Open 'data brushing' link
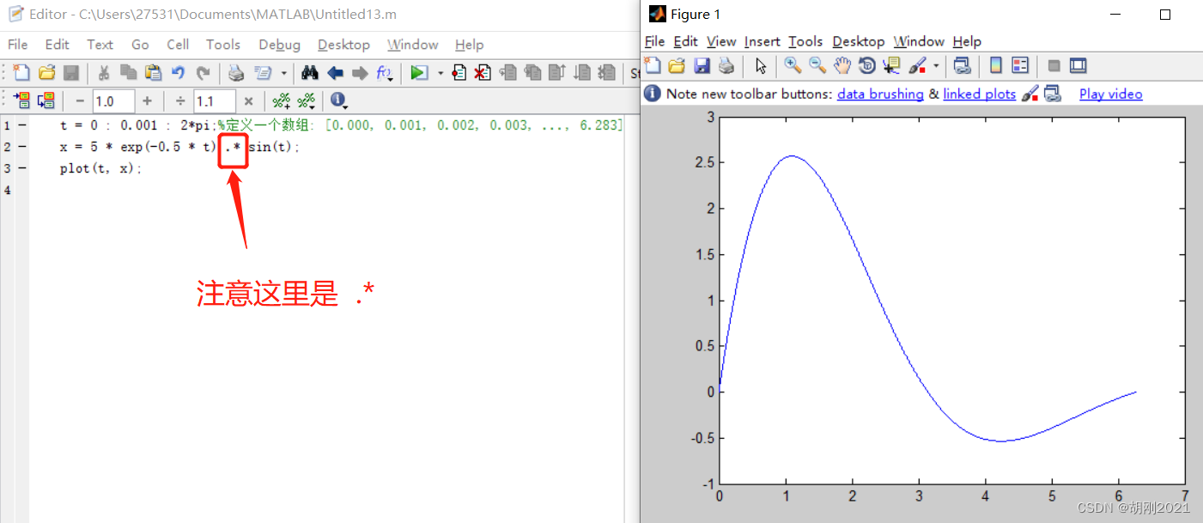The width and height of the screenshot is (1203, 523). [880, 94]
